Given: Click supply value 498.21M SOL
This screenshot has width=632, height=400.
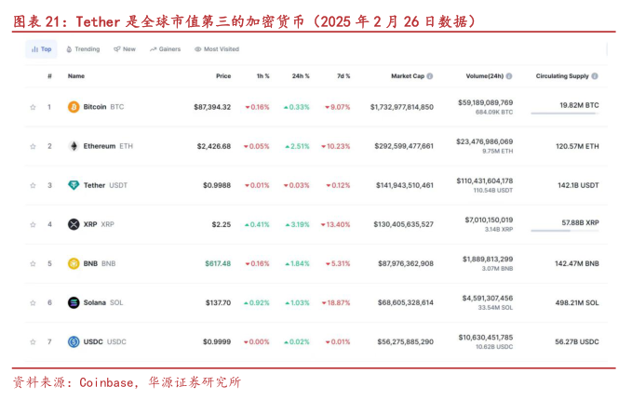Looking at the screenshot, I should point(577,302).
